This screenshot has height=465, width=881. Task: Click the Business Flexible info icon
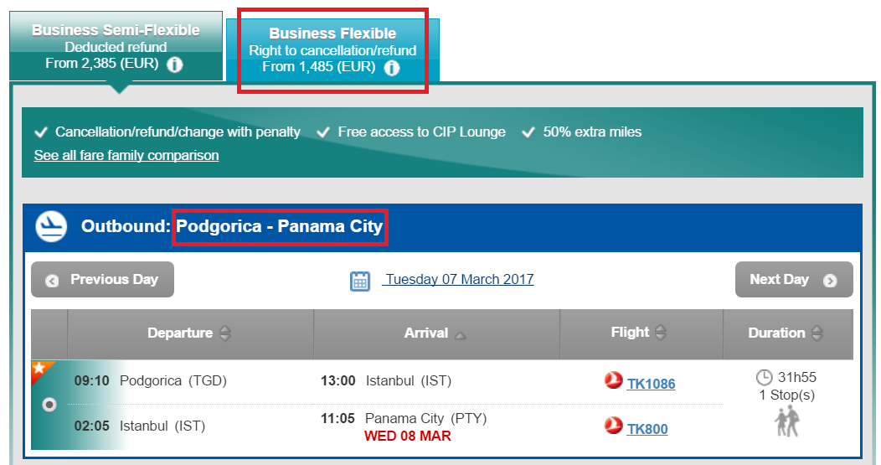pyautogui.click(x=392, y=68)
